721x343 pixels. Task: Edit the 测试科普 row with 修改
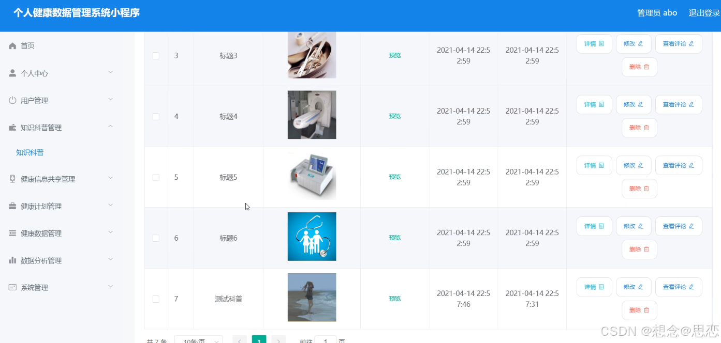pyautogui.click(x=634, y=287)
